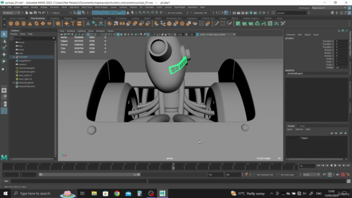Viewport: 352px width, 198px height.
Task: Click the polygon Type text shelf icon
Action: pyautogui.click(x=73, y=24)
